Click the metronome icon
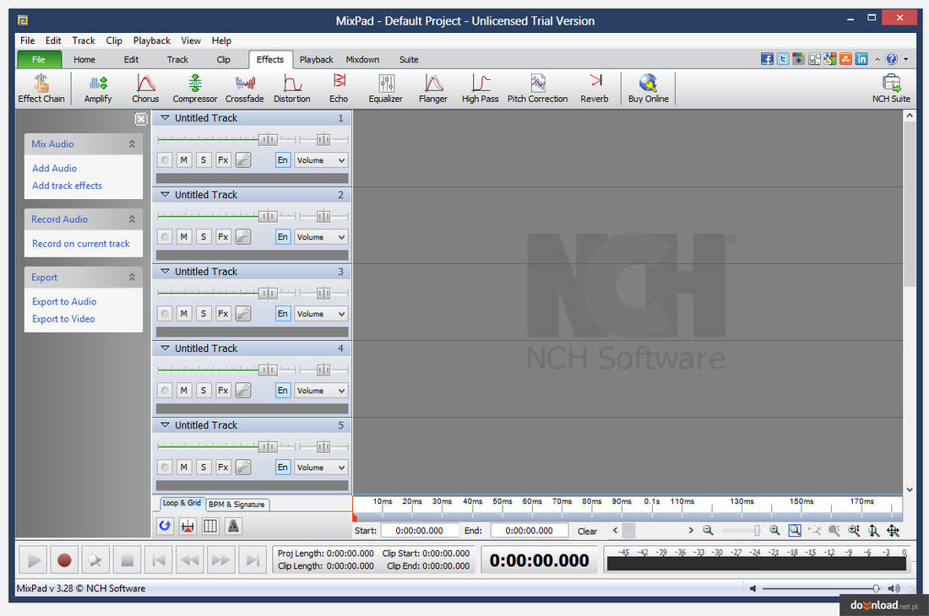 coord(233,526)
